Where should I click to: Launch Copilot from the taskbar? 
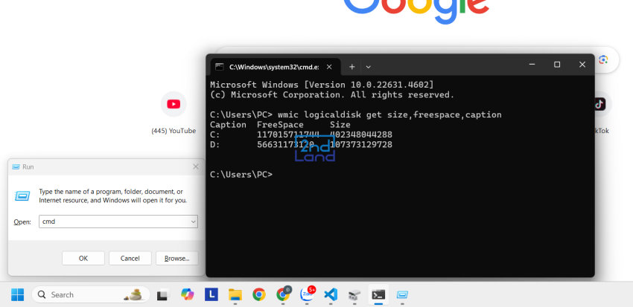pos(187,294)
